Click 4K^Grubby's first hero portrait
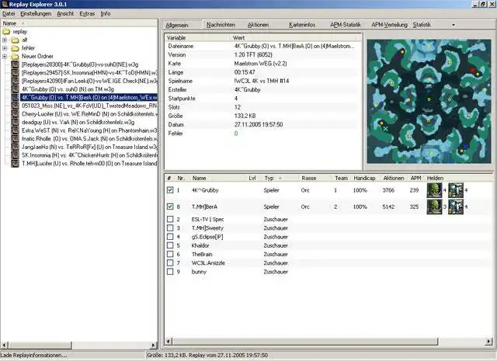The height and width of the screenshot is (361, 497). 434,190
